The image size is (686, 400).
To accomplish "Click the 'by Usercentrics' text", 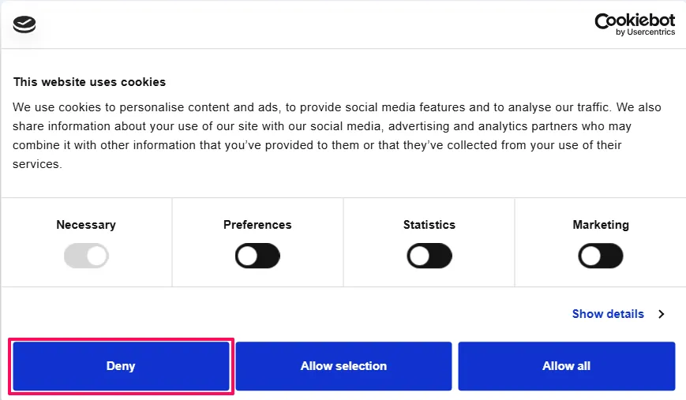I will tap(645, 32).
